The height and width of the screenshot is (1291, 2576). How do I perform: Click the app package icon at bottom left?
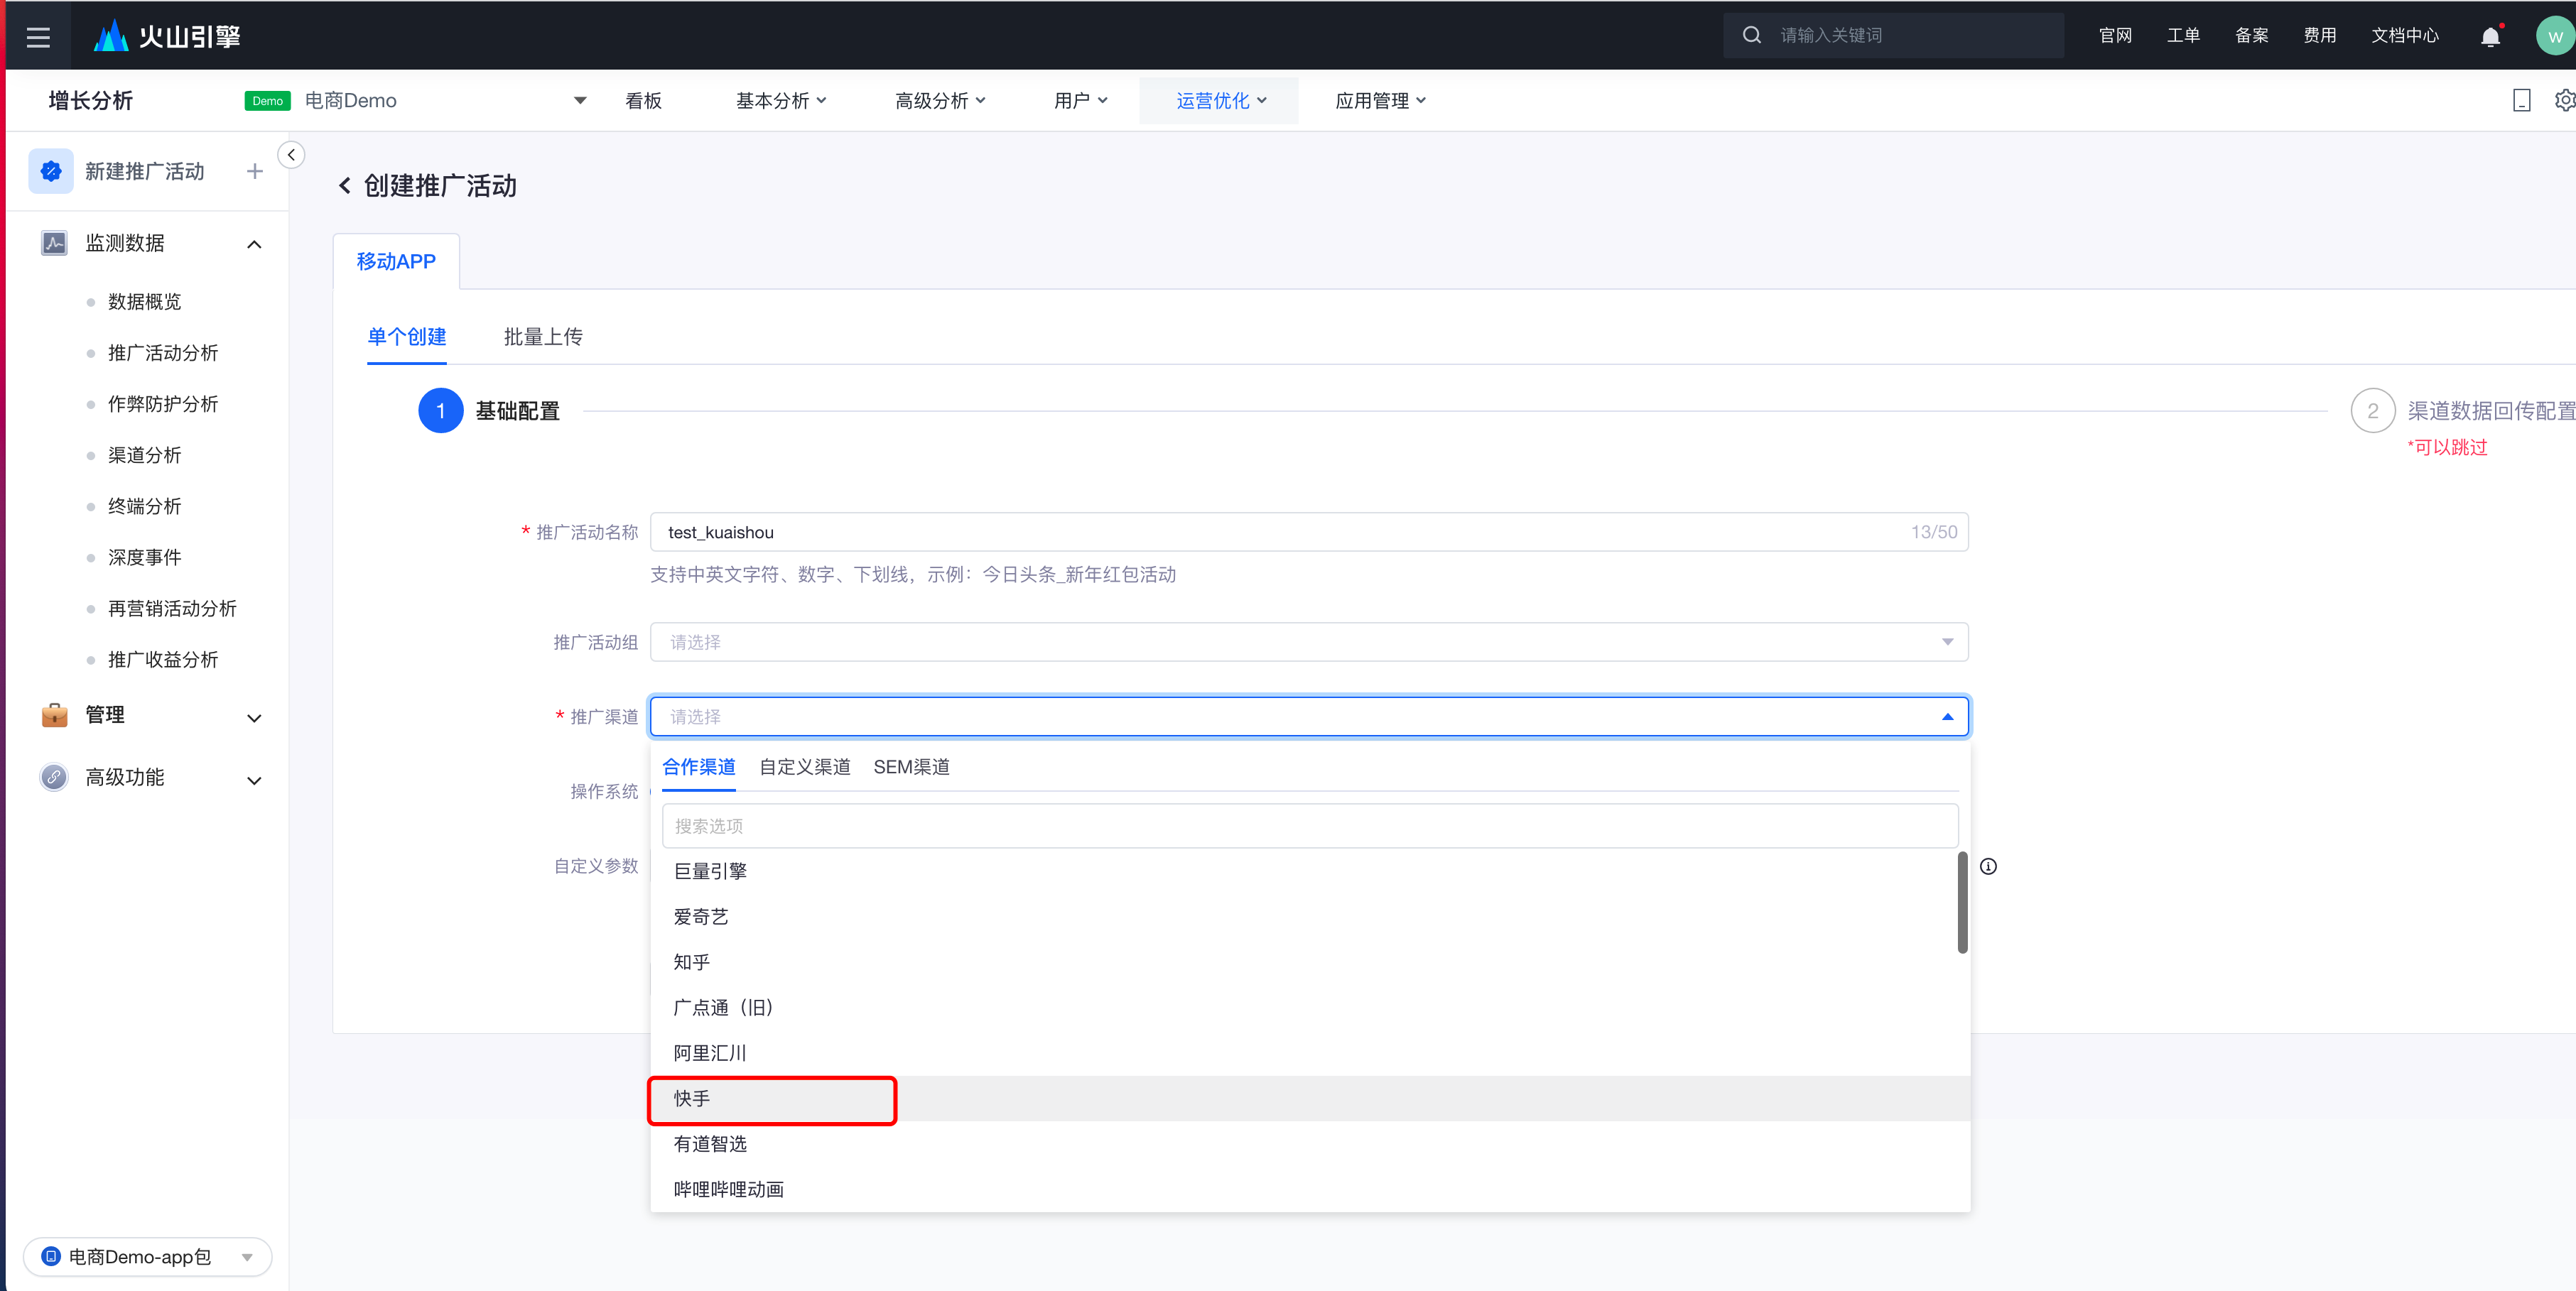coord(51,1256)
